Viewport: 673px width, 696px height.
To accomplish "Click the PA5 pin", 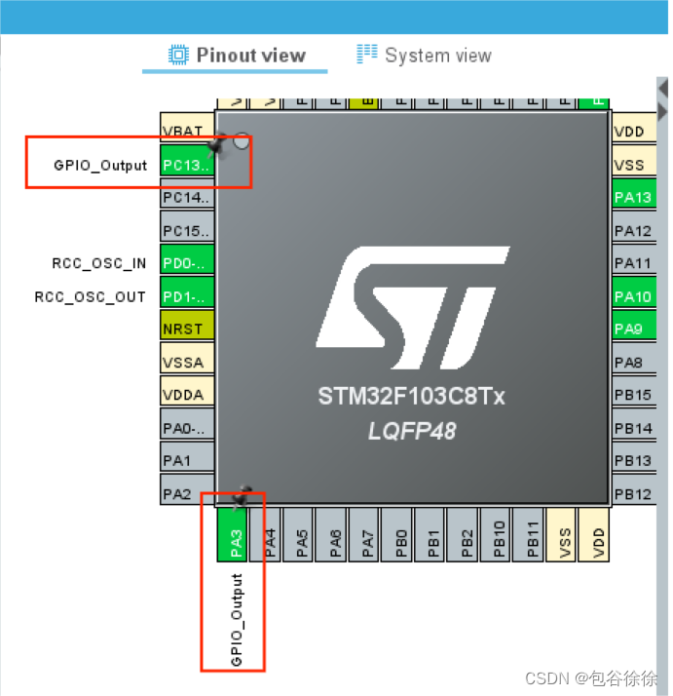I will click(298, 535).
